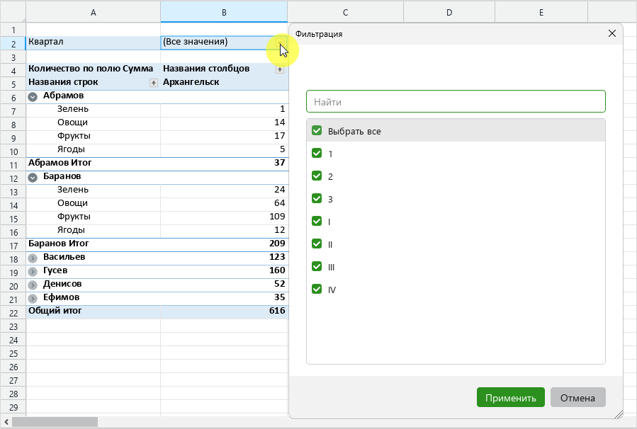
Task: Select column C header
Action: (x=345, y=12)
